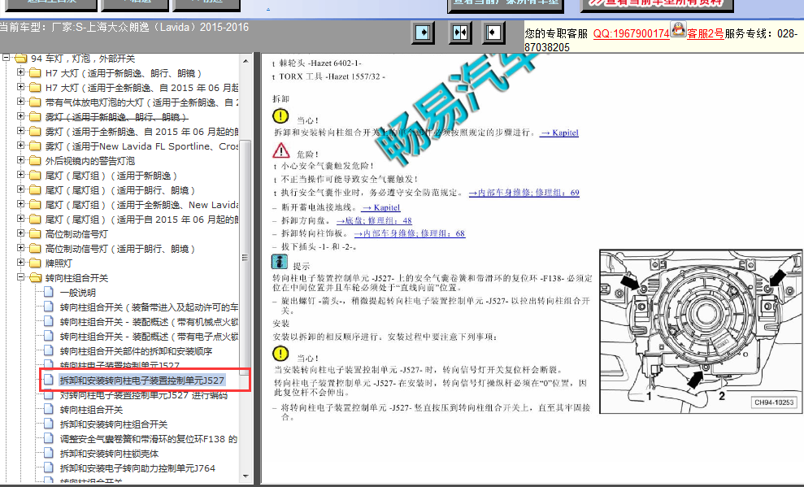The height and width of the screenshot is (487, 804).
Task: Select 雾灯（适用于新朗逸、朗行、朗镜）entry
Action: tap(117, 117)
